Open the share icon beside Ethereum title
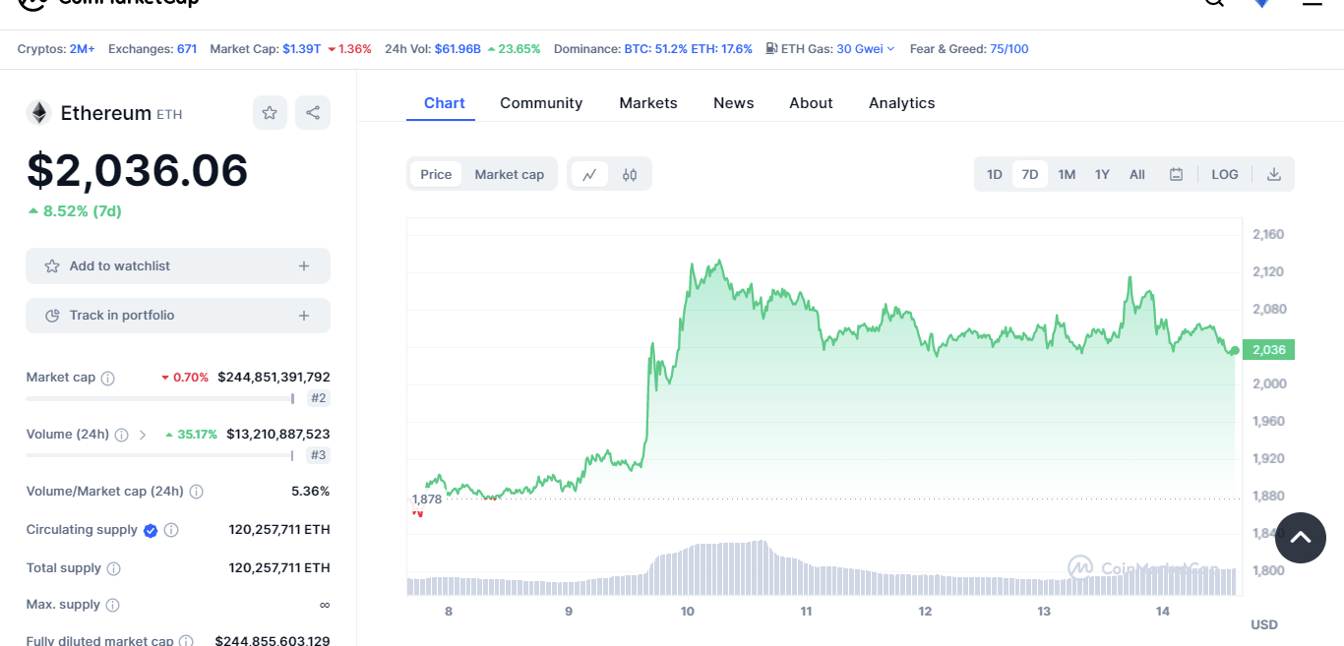This screenshot has height=646, width=1344. point(313,113)
